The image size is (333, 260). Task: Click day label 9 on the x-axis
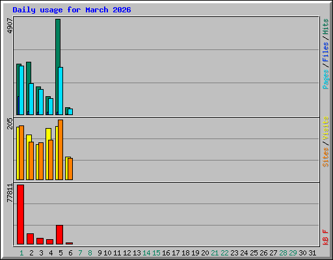click(100, 253)
